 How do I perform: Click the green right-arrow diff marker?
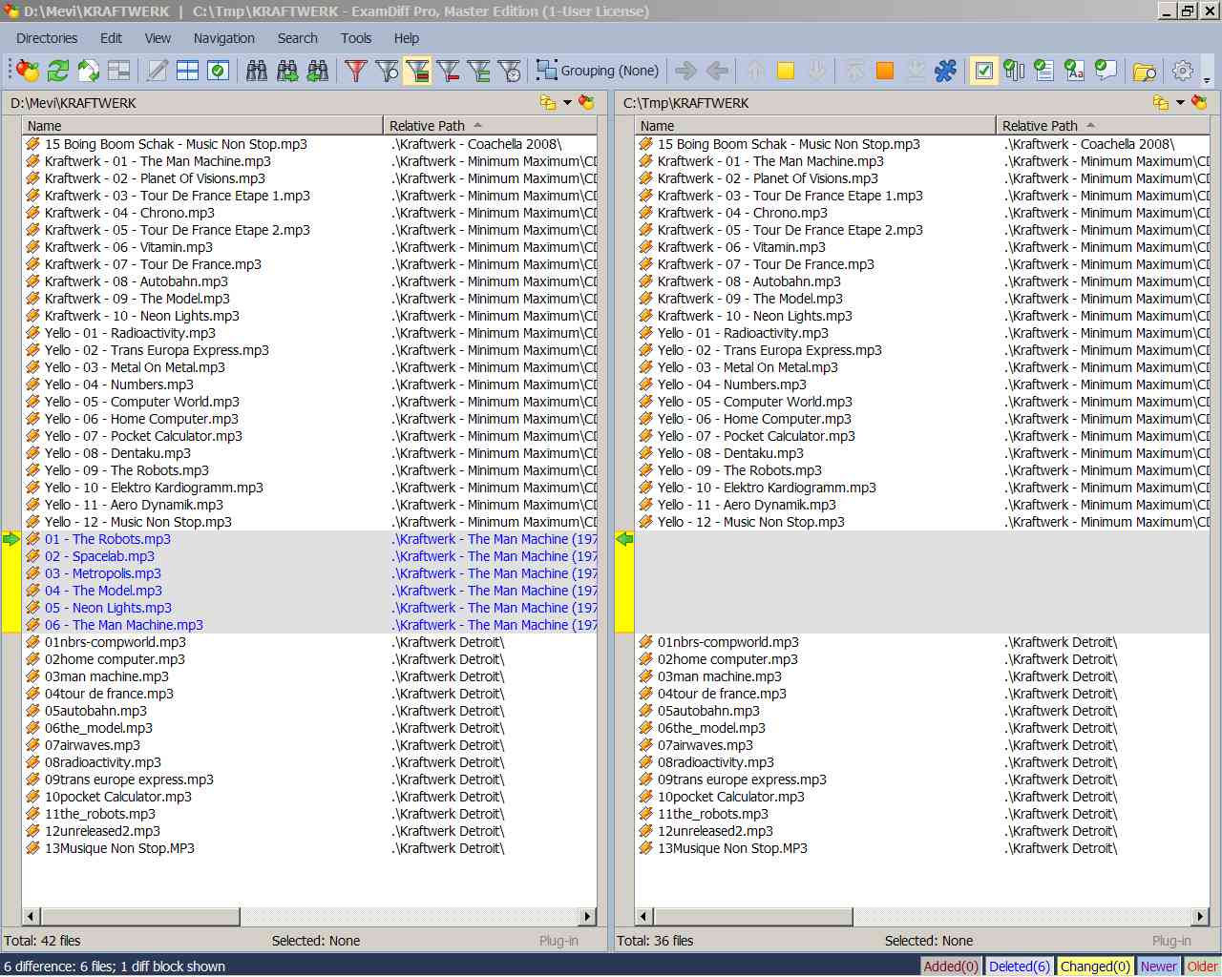point(11,539)
